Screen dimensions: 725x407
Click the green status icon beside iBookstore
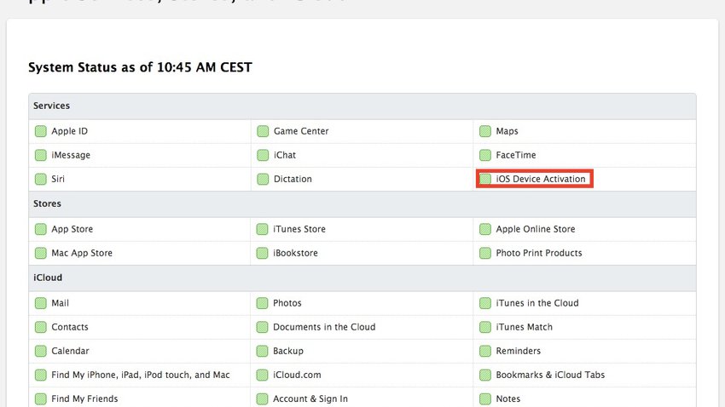tap(262, 253)
